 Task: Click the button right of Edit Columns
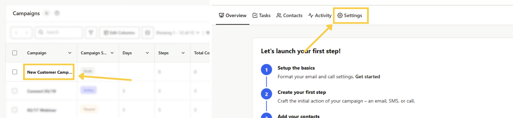pyautogui.click(x=147, y=33)
